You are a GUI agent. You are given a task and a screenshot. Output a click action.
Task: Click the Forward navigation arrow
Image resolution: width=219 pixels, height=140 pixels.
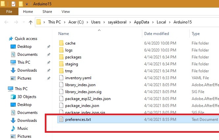[16, 22]
